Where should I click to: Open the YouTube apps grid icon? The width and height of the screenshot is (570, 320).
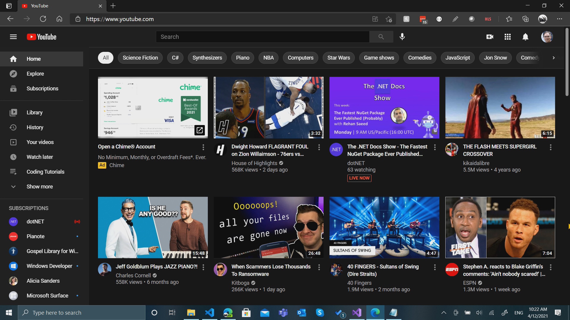508,37
